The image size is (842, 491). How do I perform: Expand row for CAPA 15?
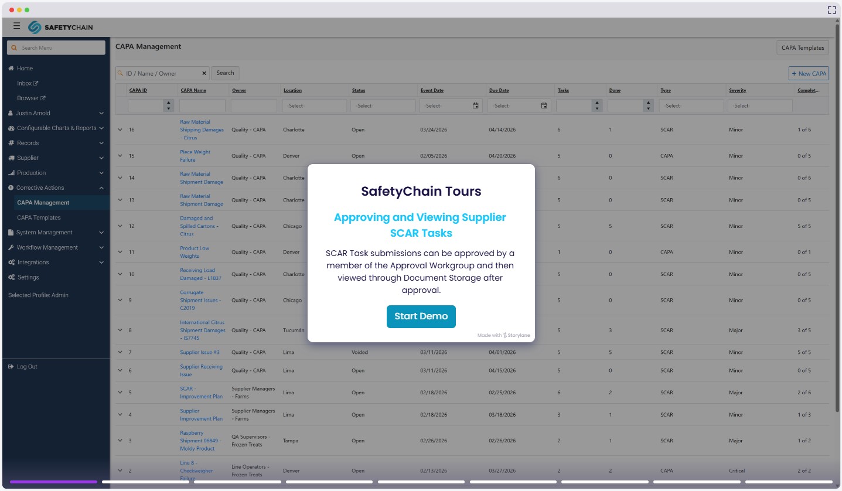(x=120, y=156)
